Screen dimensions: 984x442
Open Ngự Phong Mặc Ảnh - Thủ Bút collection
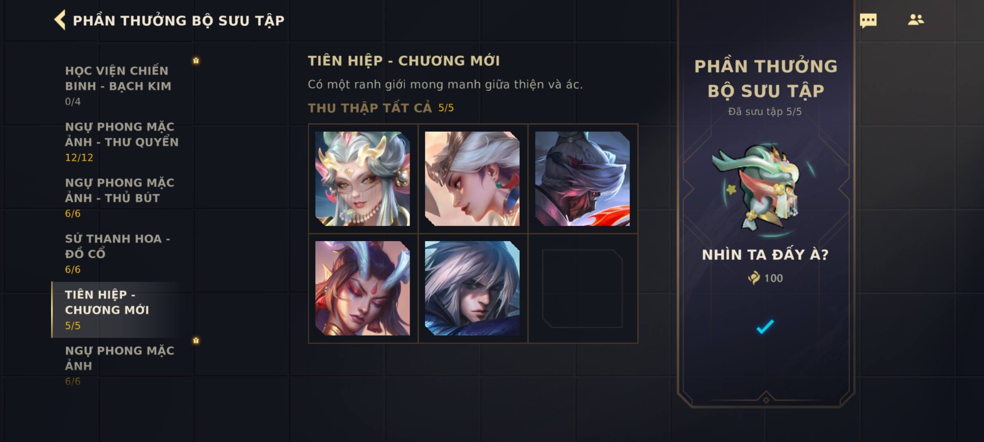click(122, 198)
